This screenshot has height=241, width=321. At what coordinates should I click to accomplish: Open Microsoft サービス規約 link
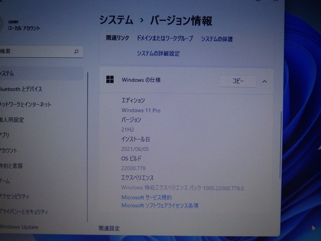pos(147,197)
